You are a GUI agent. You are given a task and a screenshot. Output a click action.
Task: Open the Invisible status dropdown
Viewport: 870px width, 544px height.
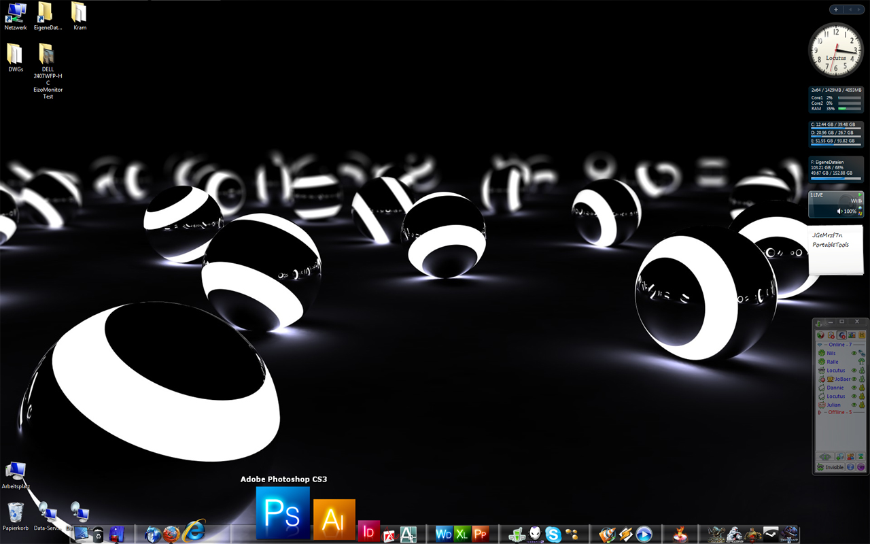[x=831, y=467]
